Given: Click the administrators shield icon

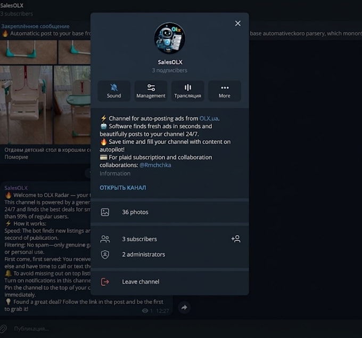Looking at the screenshot, I should pos(105,254).
